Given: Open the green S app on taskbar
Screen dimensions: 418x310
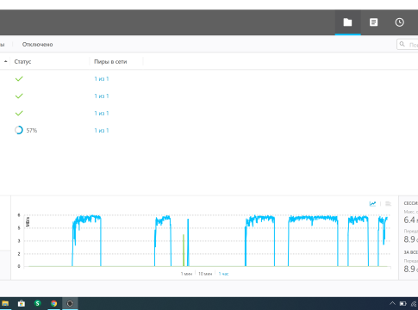Looking at the screenshot, I should click(x=38, y=303).
